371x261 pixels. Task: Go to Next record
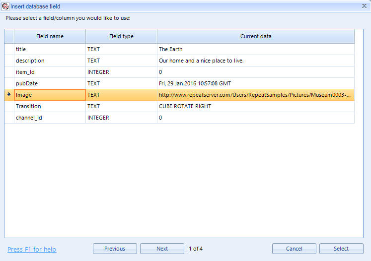pyautogui.click(x=162, y=249)
